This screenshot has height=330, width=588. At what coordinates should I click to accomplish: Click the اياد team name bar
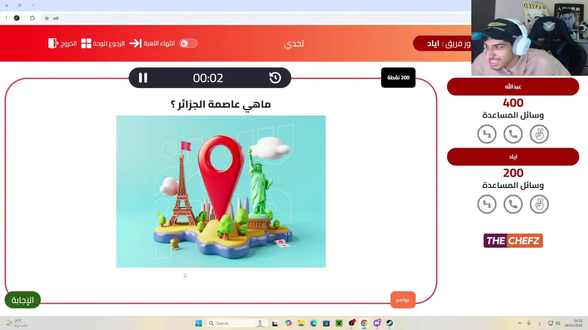pyautogui.click(x=513, y=157)
